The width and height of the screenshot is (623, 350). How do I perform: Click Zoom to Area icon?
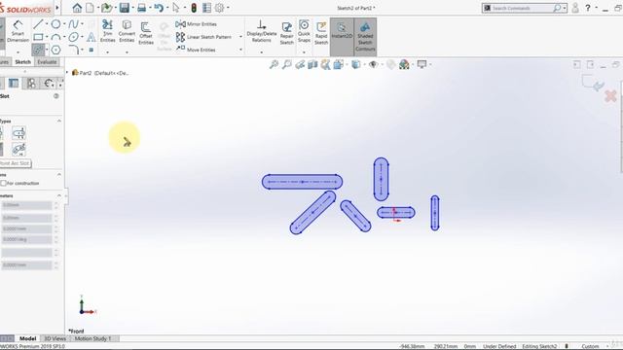click(287, 64)
